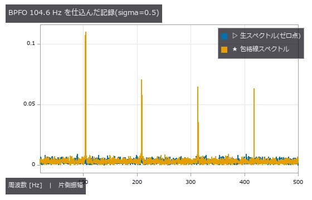The image size is (312, 200).
Task: Click the x-axis tick label 500
Action: tap(298, 182)
